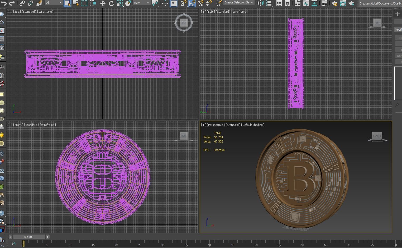Toggle the Angle Snap button
The height and width of the screenshot is (248, 402).
tap(192, 3)
